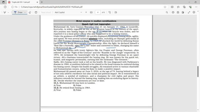Screen dimensions: 200x112
Task: Click the vertical scrollbar thumb
Action: click(x=198, y=72)
